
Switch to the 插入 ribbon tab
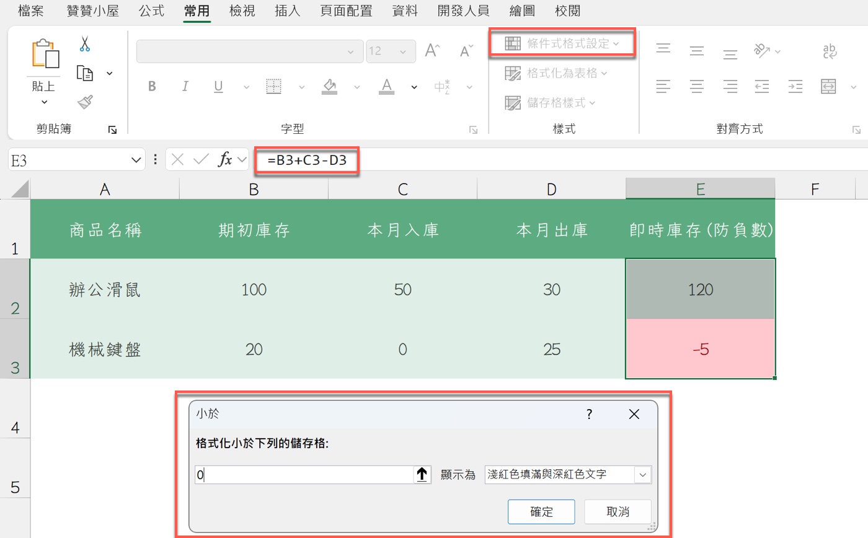tap(287, 11)
